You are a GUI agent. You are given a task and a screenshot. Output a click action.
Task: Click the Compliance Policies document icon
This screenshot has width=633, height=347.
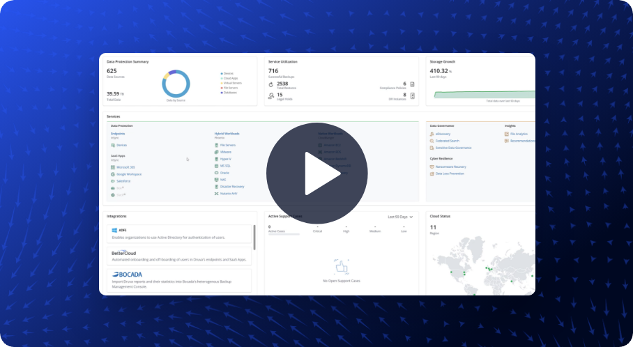click(x=413, y=84)
